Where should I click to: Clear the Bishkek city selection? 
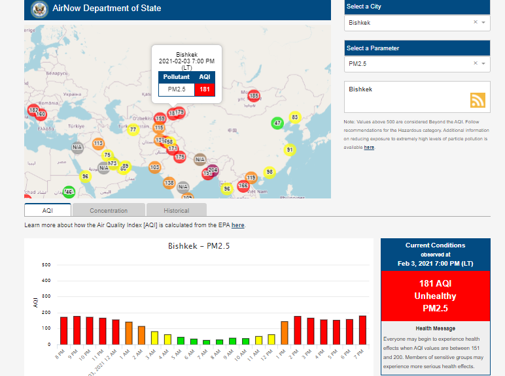coord(476,22)
